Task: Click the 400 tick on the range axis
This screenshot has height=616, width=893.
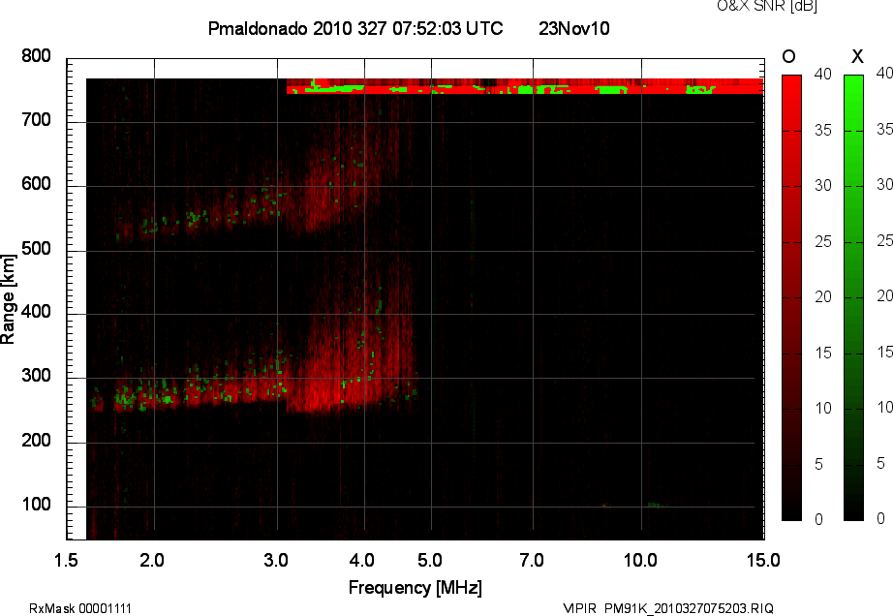Action: pyautogui.click(x=37, y=312)
